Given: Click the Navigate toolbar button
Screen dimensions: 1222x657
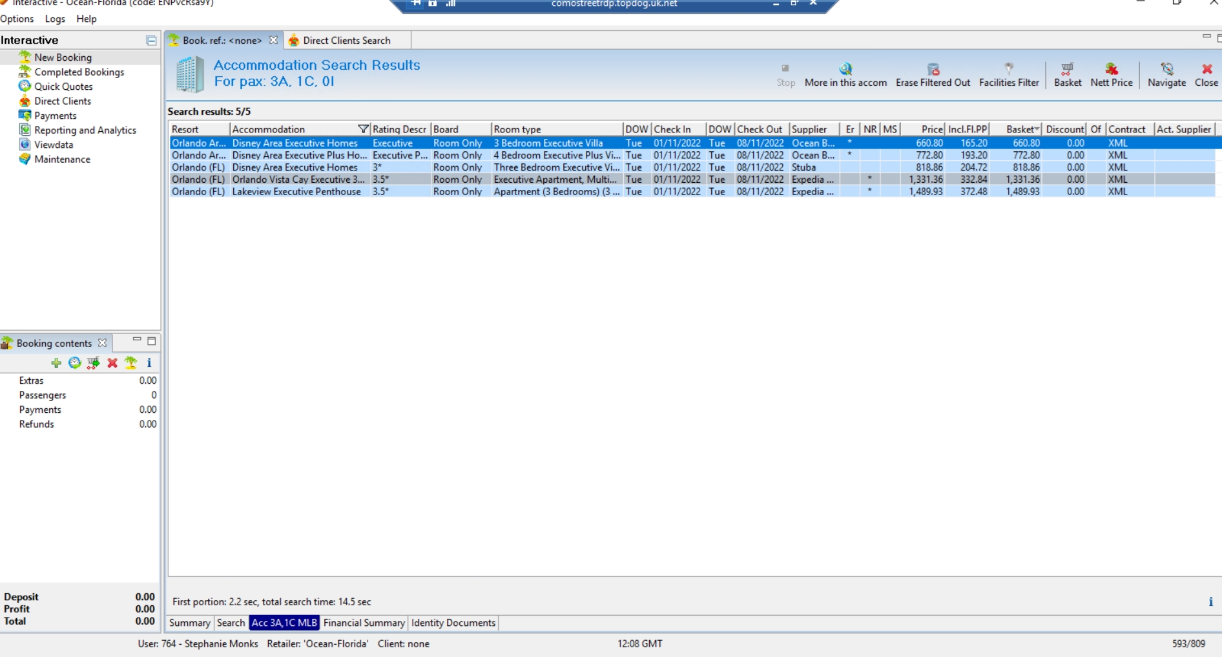Looking at the screenshot, I should pyautogui.click(x=1166, y=75).
